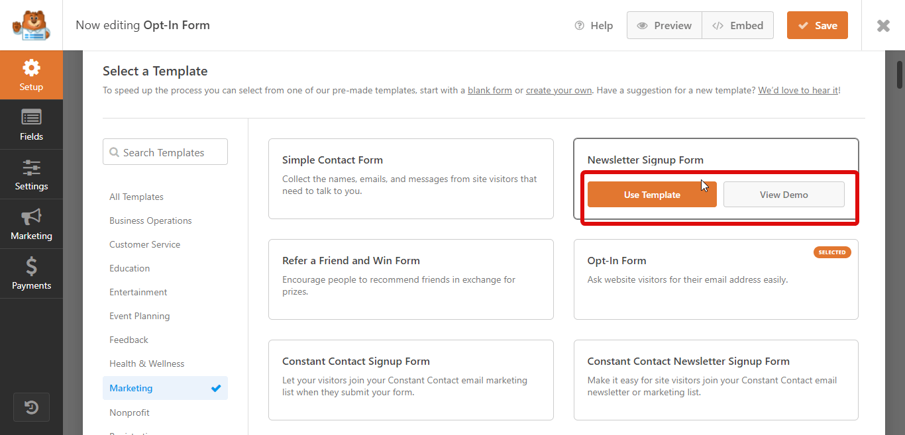Viewport: 905px width, 435px height.
Task: Open the Settings sliders icon
Action: click(x=31, y=169)
